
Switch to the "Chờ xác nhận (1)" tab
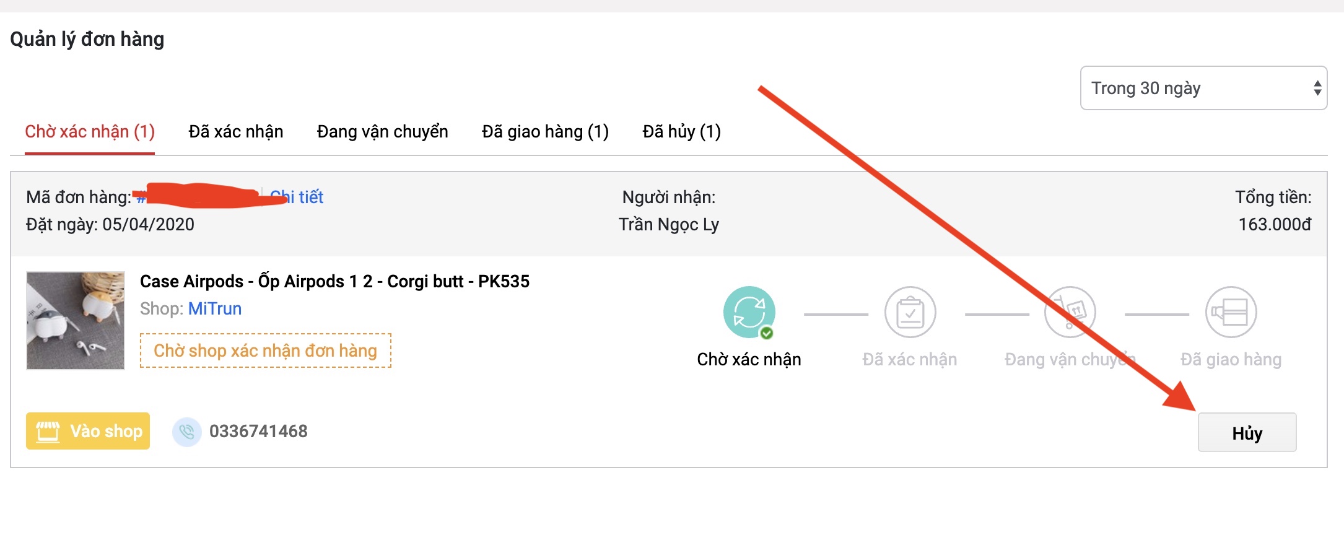coord(90,132)
